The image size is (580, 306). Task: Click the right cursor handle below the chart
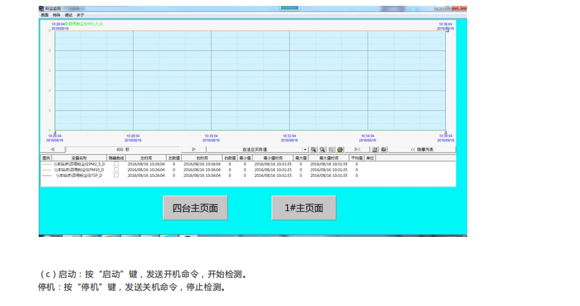pos(445,132)
